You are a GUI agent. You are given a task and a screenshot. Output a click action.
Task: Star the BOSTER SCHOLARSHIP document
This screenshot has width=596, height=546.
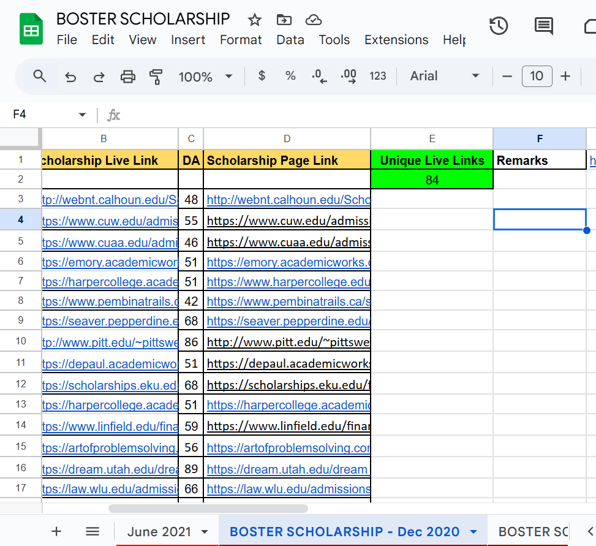pos(255,20)
